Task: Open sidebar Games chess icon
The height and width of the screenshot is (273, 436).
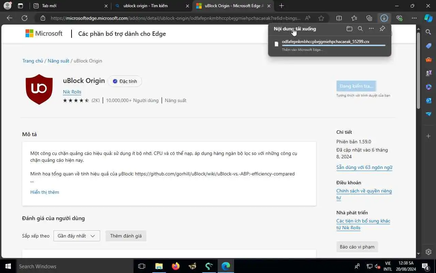Action: pyautogui.click(x=429, y=73)
